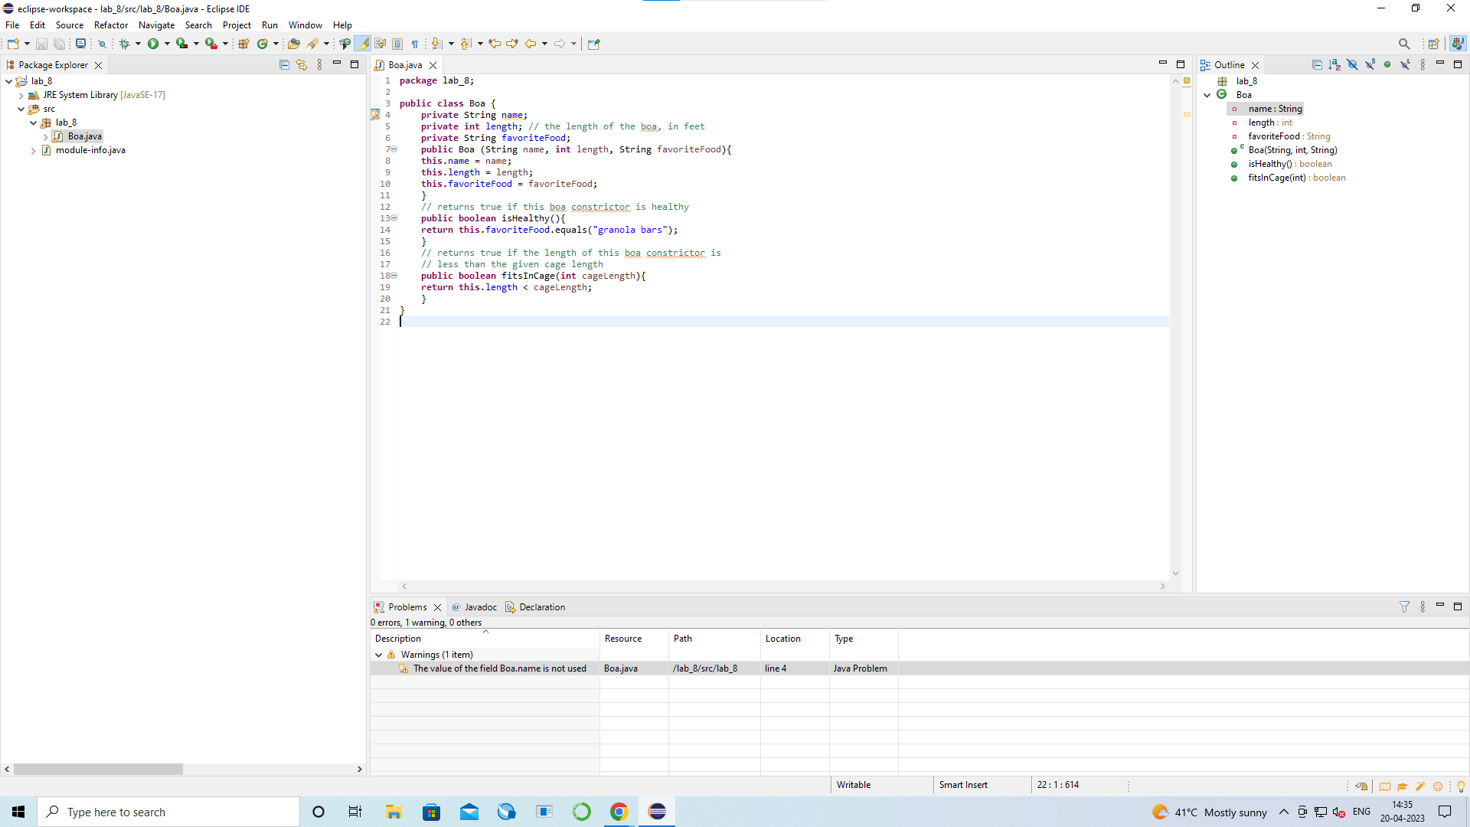Switch to the Javadoc tab
This screenshot has height=827, width=1470.
480,607
